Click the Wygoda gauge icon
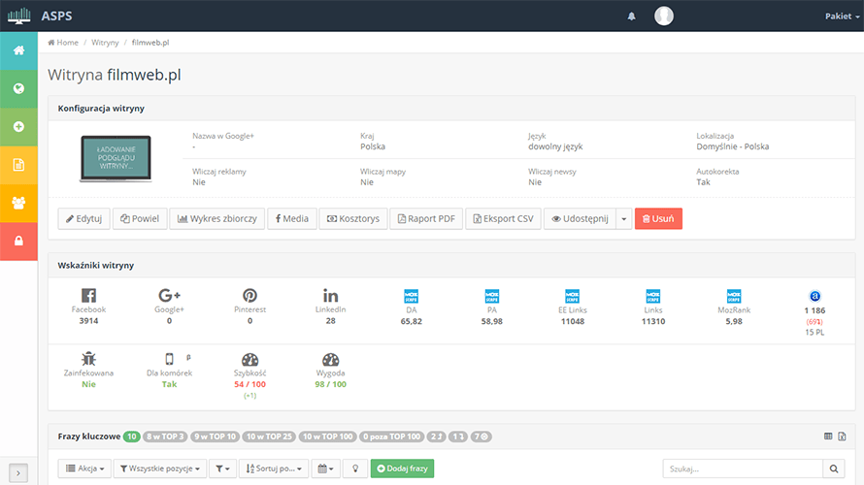Image resolution: width=864 pixels, height=485 pixels. [x=331, y=360]
